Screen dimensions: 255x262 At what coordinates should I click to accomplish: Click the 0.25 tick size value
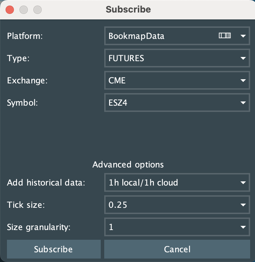tap(118, 205)
